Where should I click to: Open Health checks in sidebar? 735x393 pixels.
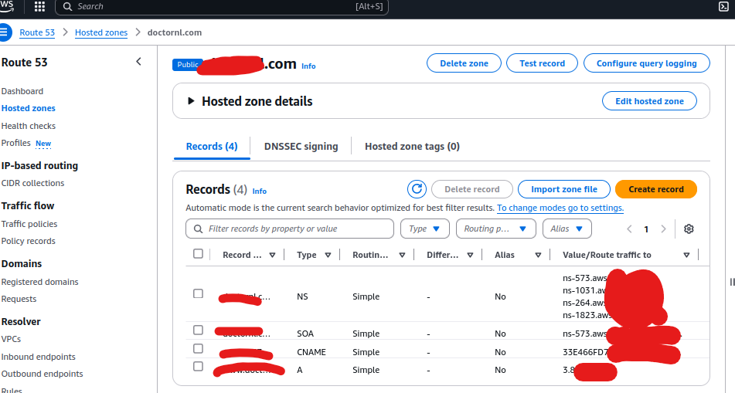(x=29, y=126)
